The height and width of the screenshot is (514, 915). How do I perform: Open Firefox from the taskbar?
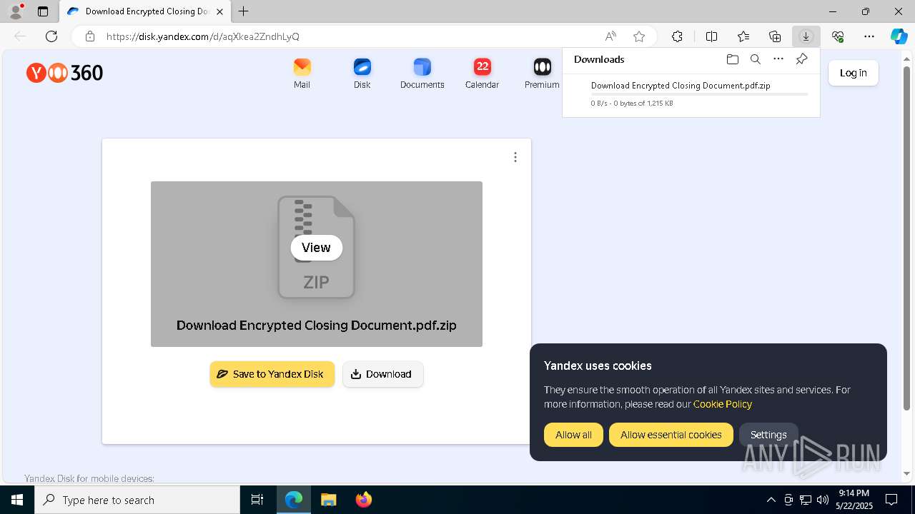tap(363, 500)
